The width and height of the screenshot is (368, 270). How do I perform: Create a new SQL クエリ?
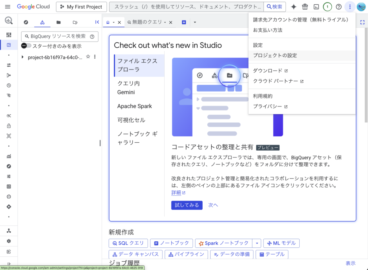click(x=128, y=243)
